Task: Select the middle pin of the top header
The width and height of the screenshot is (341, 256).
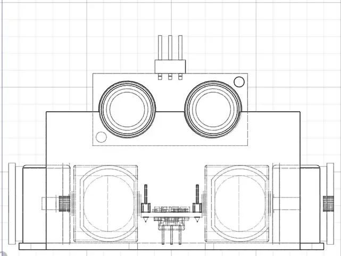Action: click(x=170, y=47)
